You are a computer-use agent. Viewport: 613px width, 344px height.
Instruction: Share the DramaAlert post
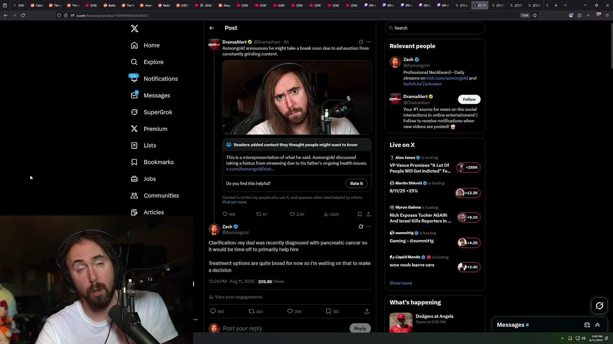[368, 215]
